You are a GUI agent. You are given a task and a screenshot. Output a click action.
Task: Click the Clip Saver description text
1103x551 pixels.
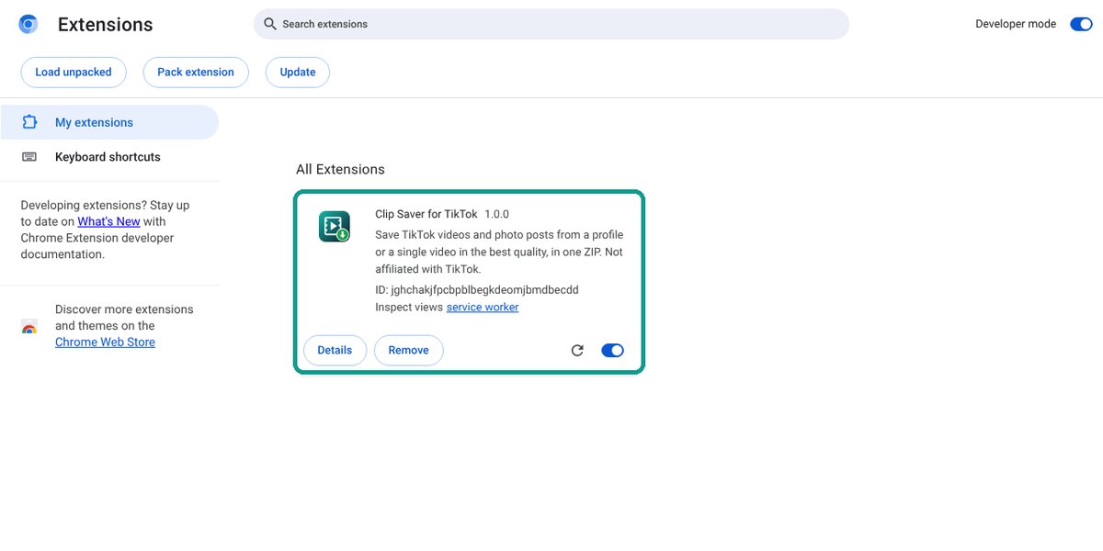coord(499,252)
